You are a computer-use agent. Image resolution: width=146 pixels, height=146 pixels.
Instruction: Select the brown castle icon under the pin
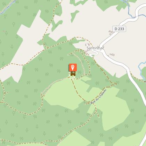[73, 74]
